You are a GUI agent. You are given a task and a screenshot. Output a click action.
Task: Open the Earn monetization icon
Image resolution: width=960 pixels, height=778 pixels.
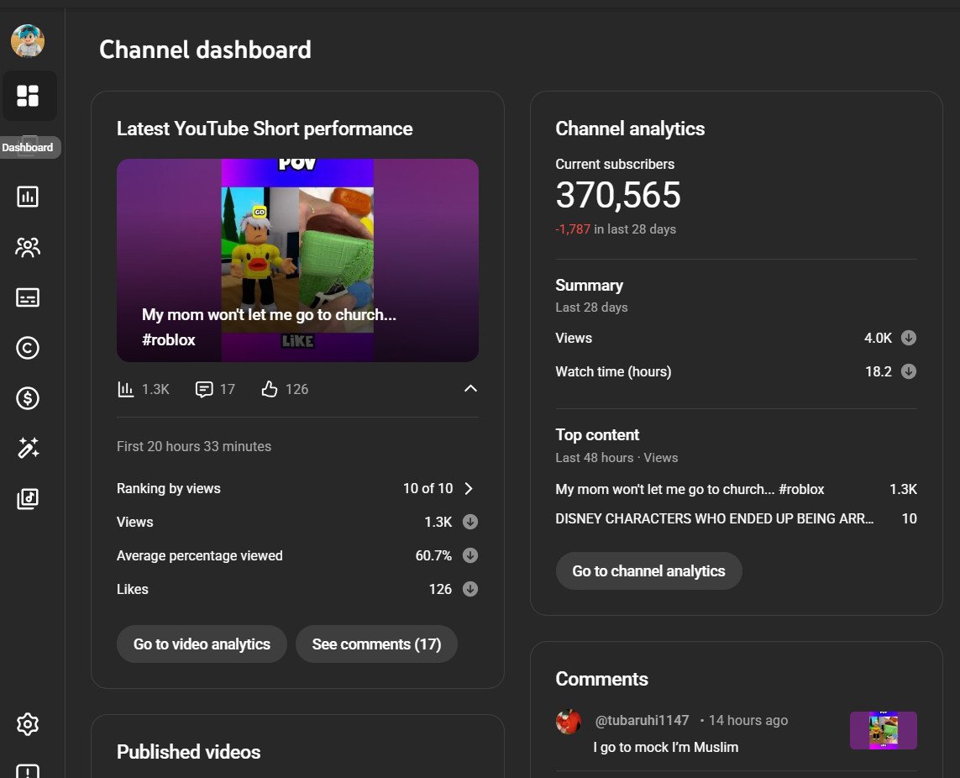click(x=29, y=397)
